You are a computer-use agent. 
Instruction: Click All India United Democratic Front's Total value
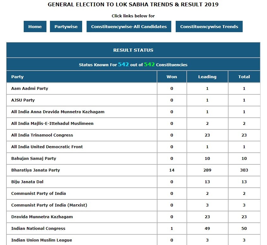pos(244,147)
